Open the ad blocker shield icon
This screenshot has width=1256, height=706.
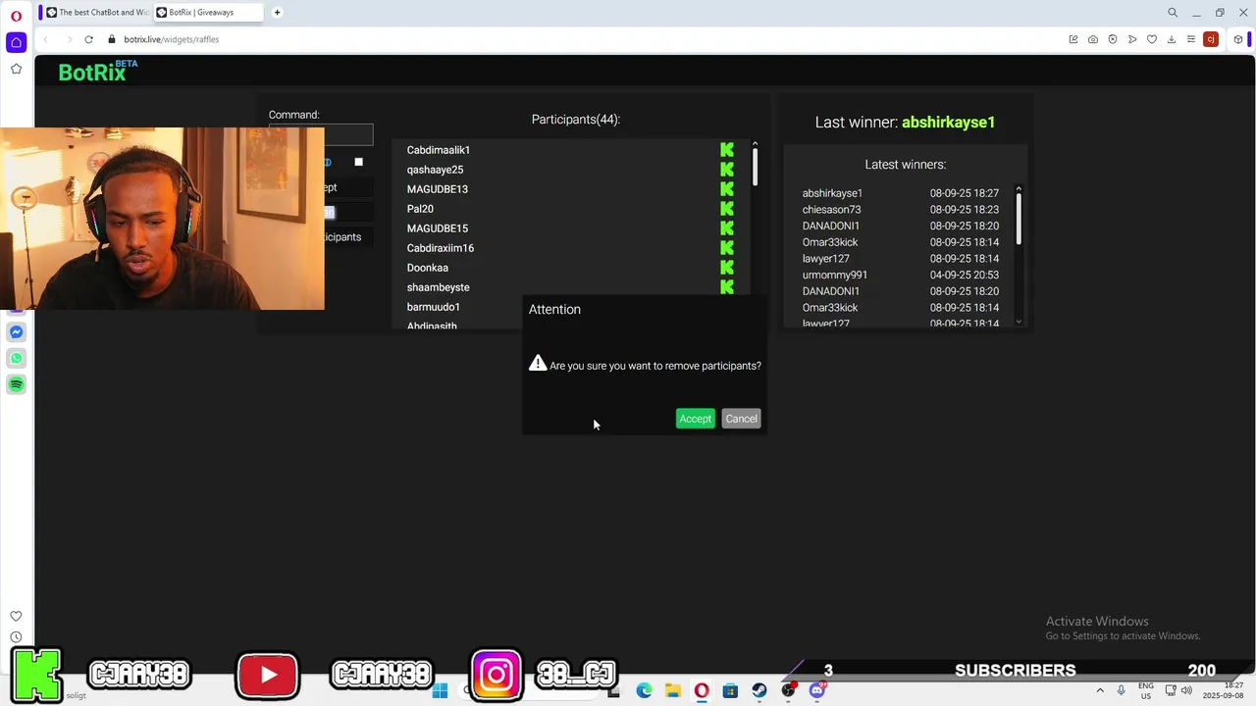pos(1113,39)
